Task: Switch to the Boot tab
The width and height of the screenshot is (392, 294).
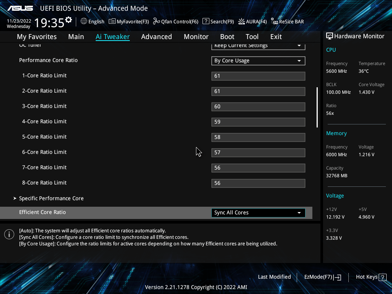Action: (227, 37)
